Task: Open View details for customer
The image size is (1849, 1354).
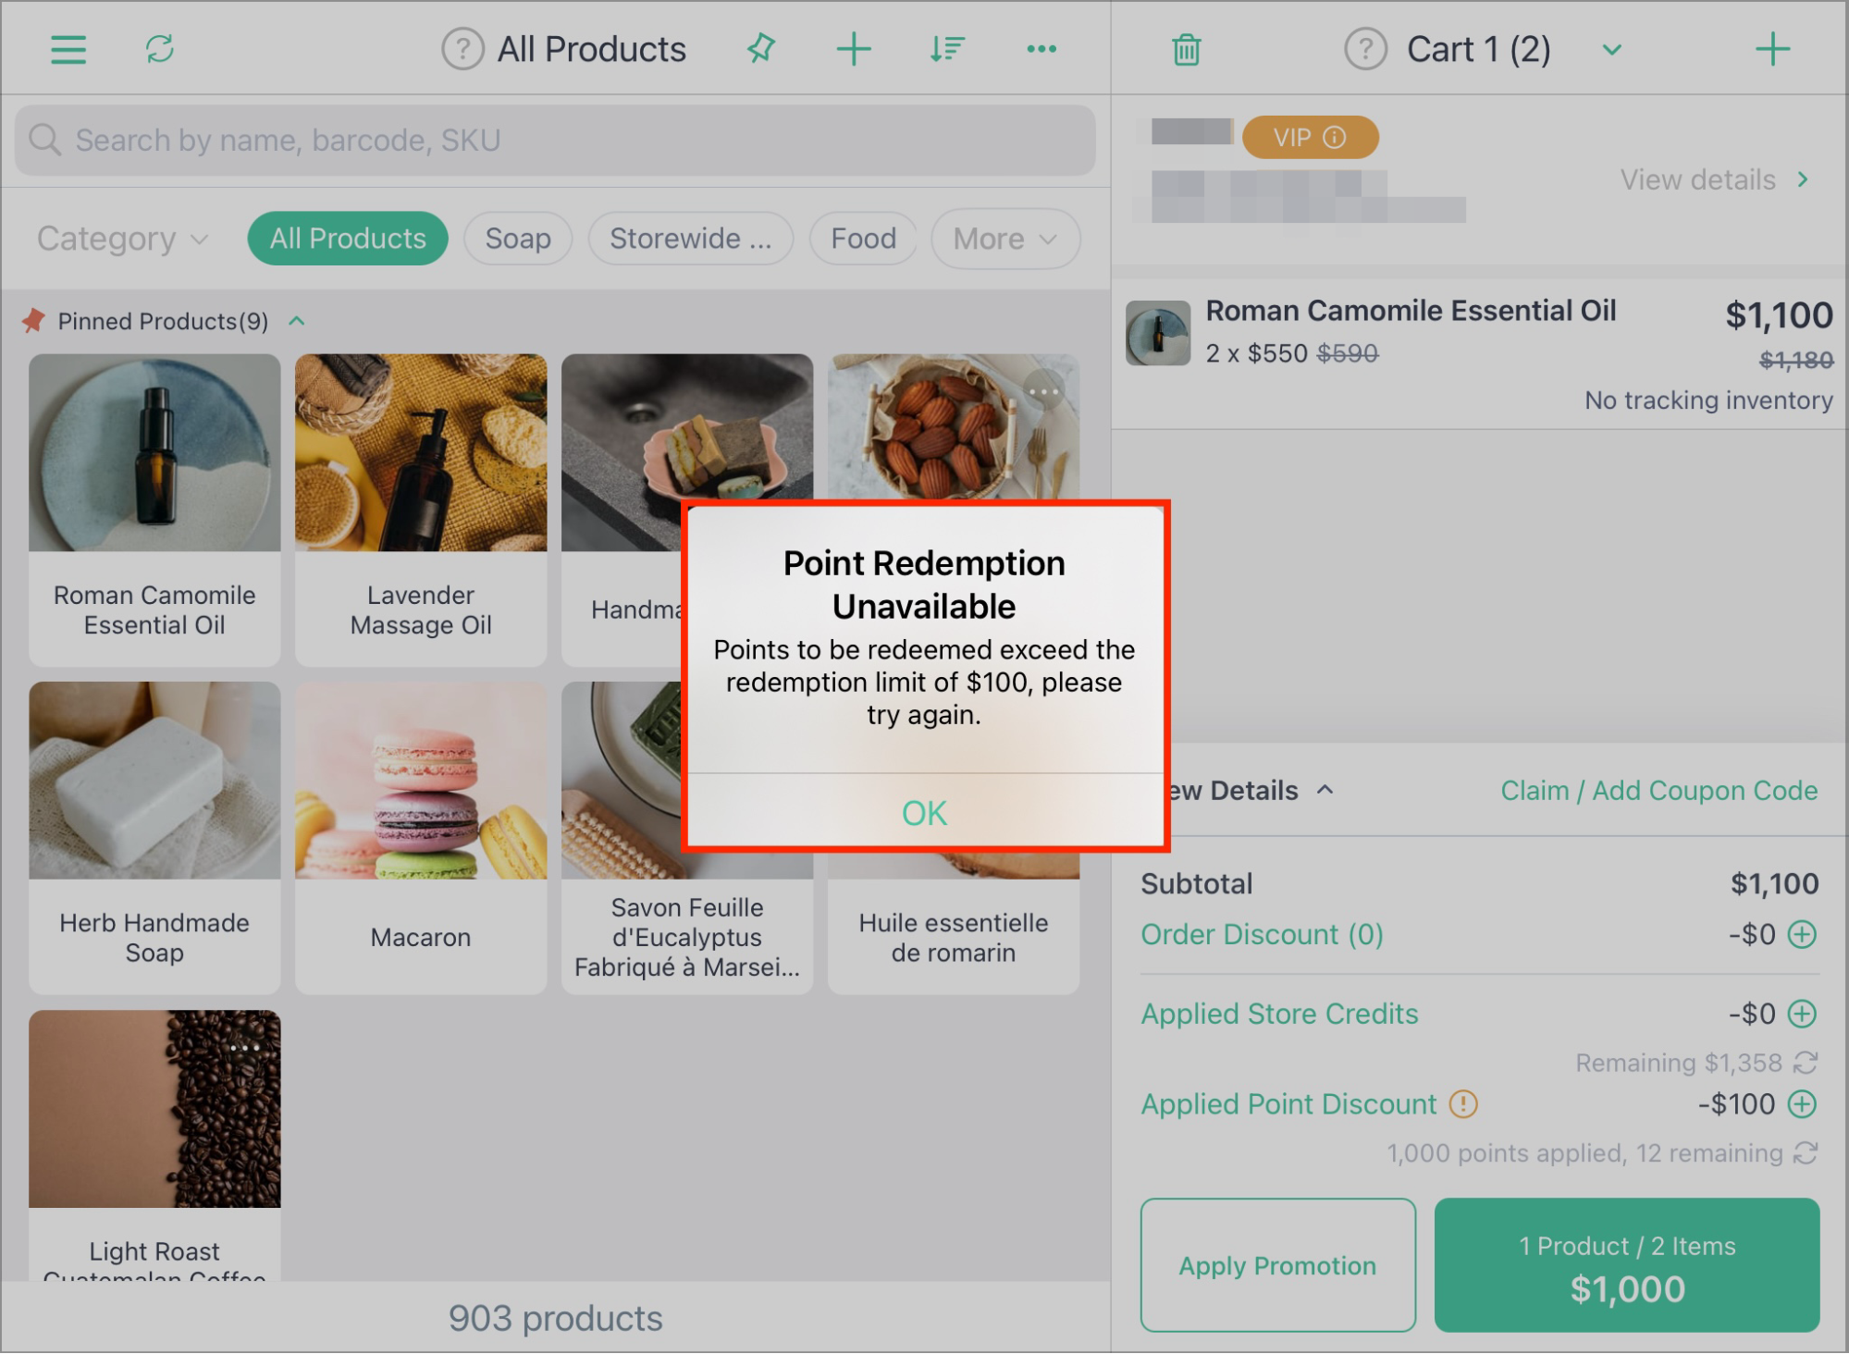Action: [1714, 179]
